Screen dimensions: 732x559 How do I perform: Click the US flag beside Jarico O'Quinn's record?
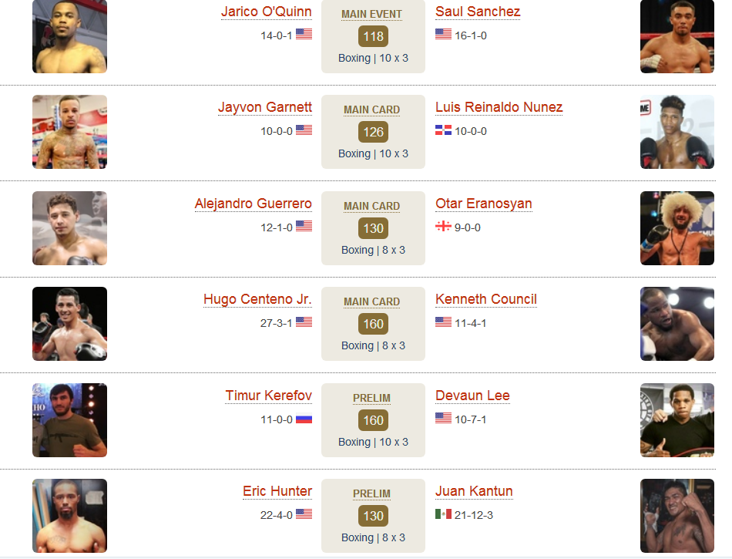tap(304, 34)
